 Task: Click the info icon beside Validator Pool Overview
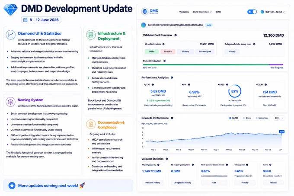(x=176, y=35)
